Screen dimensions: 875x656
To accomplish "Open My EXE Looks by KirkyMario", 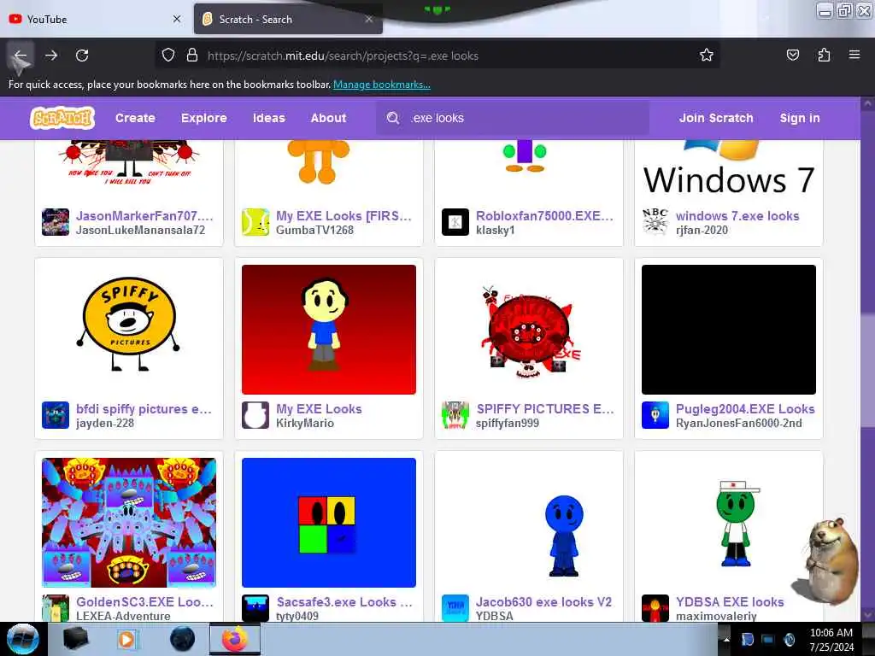I will pos(319,409).
